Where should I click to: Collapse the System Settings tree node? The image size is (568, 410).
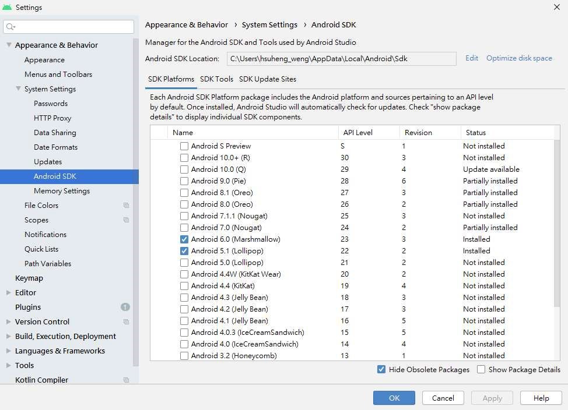[x=18, y=89]
